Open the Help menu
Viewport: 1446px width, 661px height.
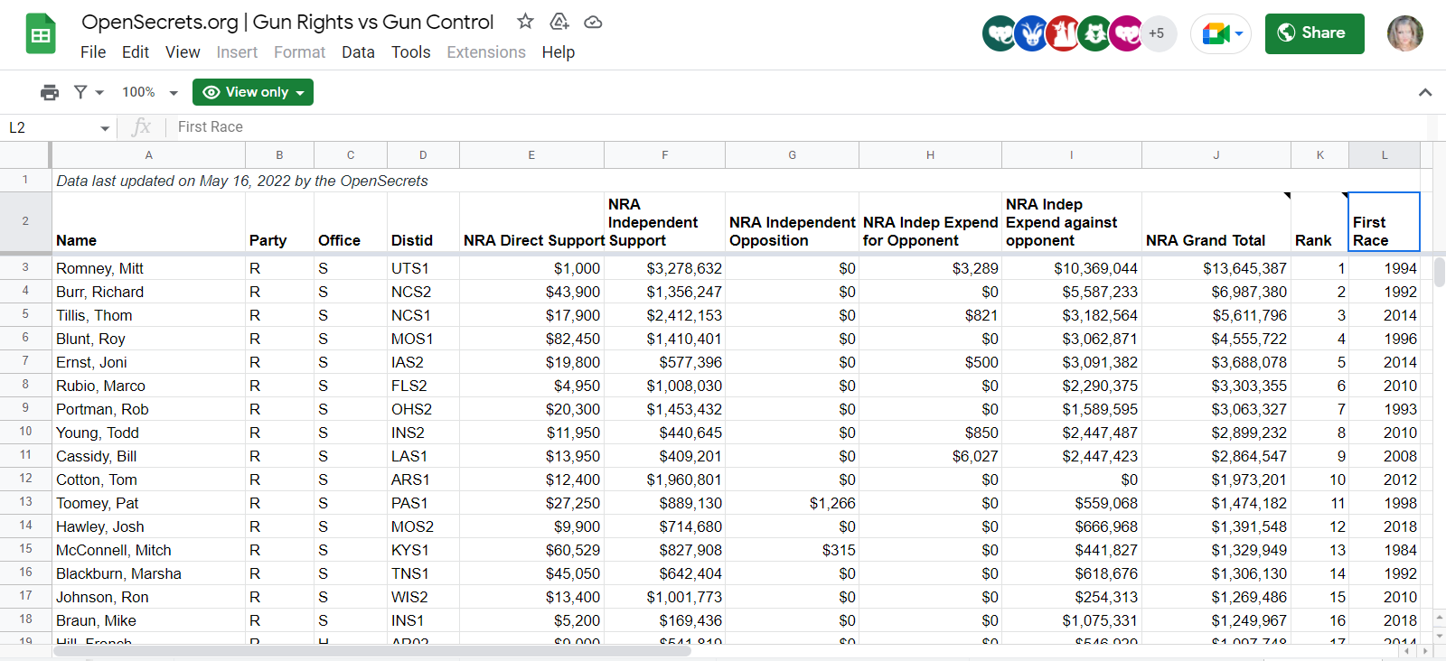tap(559, 52)
